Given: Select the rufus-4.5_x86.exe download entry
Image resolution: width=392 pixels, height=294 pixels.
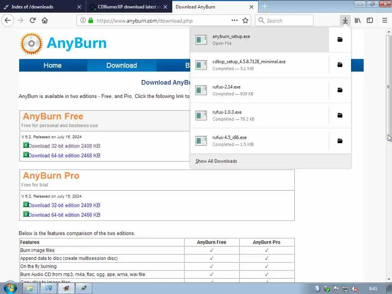Looking at the screenshot, I should pos(259,141).
